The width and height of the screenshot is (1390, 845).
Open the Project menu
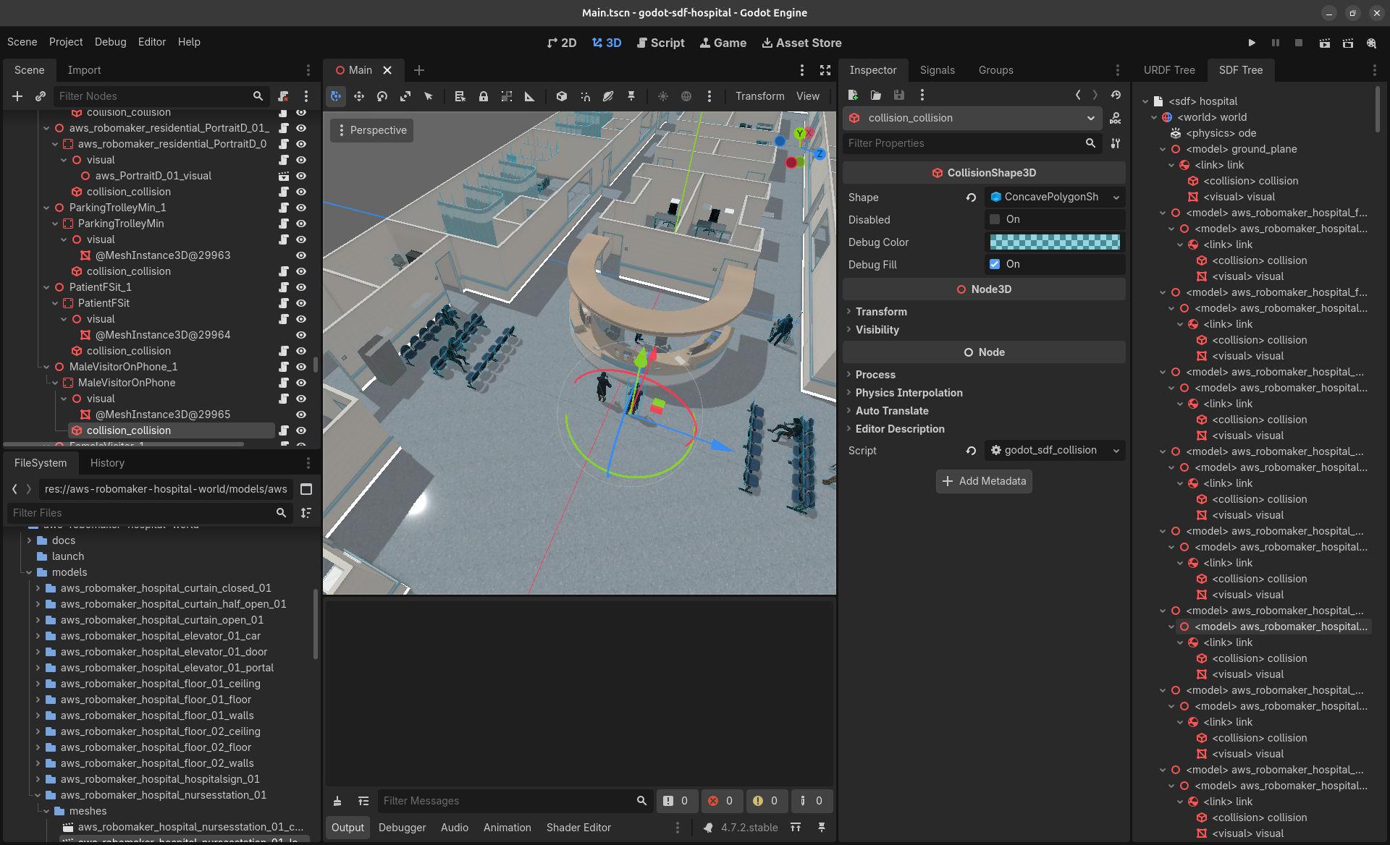coord(66,42)
